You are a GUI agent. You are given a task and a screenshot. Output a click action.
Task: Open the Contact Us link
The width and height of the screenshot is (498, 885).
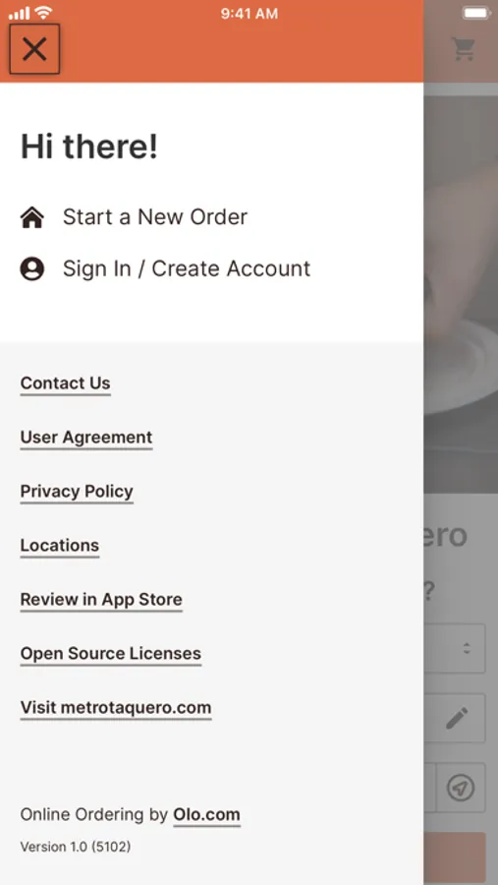pos(66,383)
